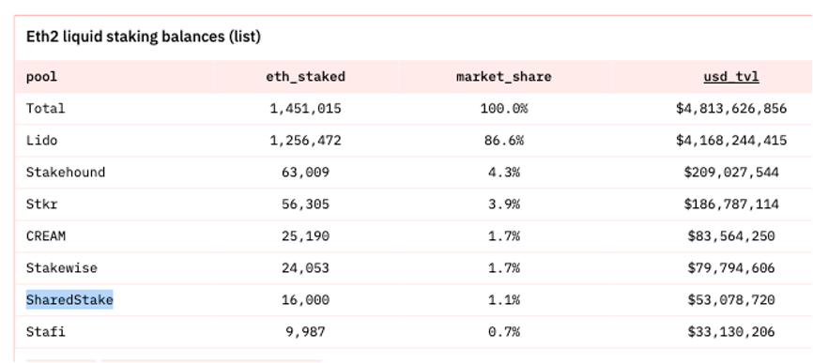This screenshot has width=813, height=363.
Task: Click the Stakewise pool name
Action: [62, 268]
